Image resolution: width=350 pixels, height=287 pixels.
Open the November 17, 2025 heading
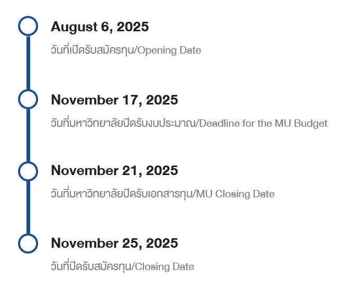click(114, 100)
